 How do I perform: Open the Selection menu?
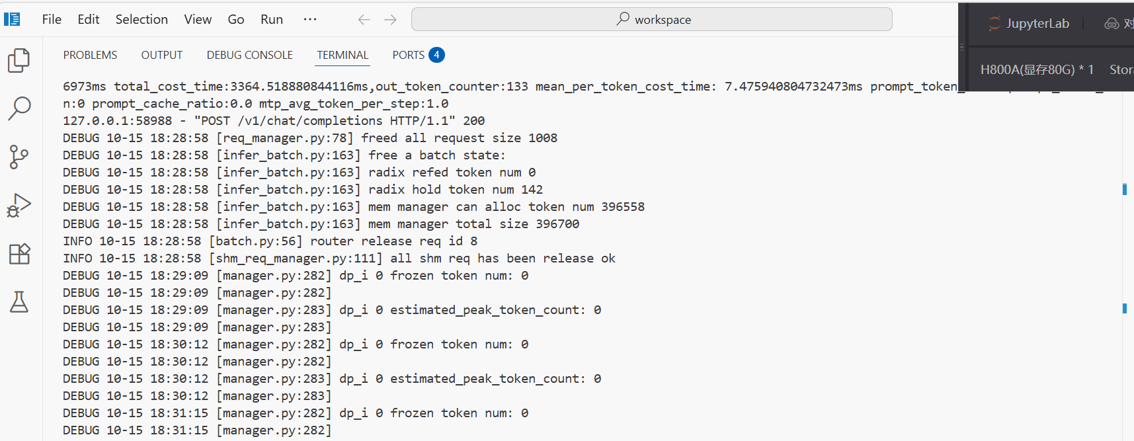pos(142,20)
